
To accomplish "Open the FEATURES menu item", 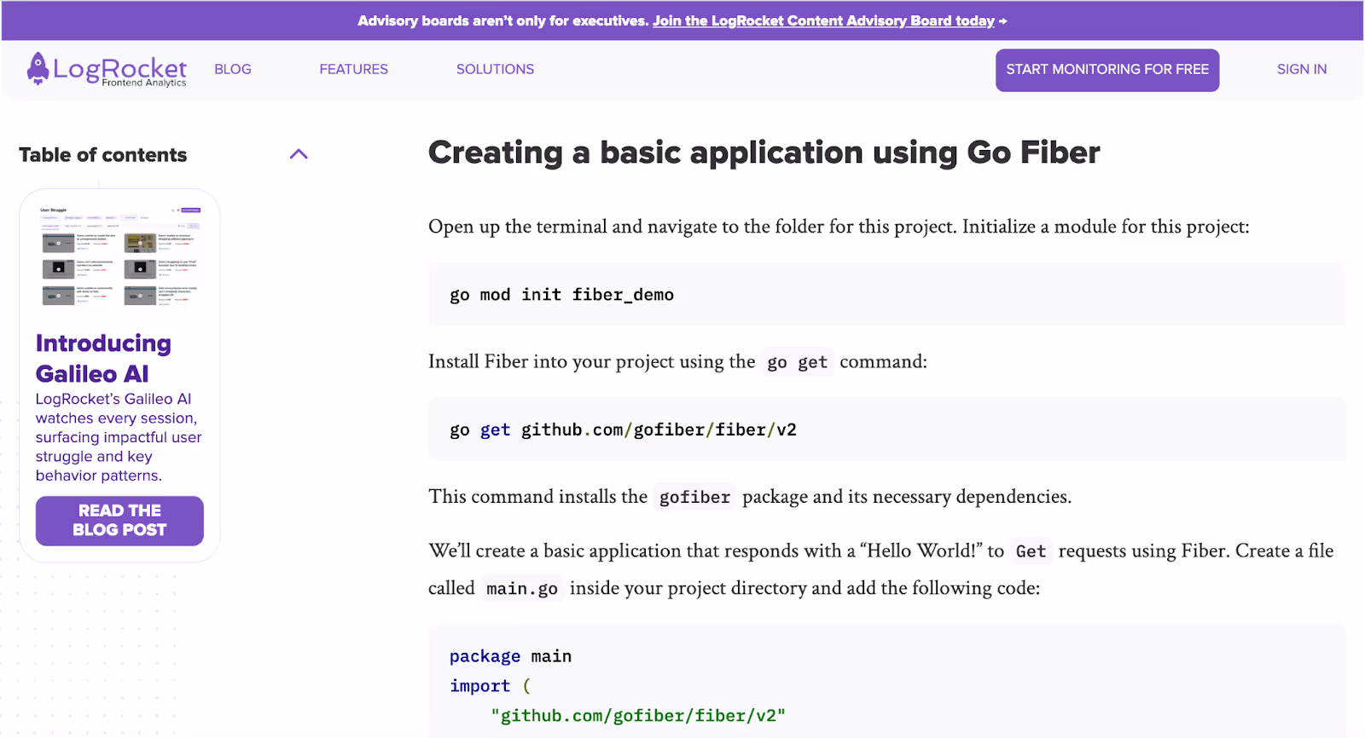I will point(353,69).
